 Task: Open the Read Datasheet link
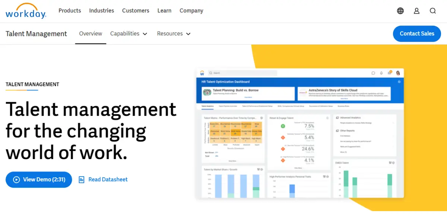pos(103,180)
